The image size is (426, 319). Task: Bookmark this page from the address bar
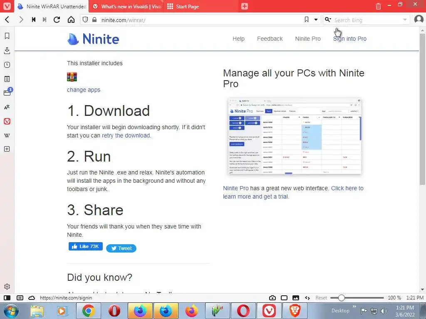coord(307,20)
